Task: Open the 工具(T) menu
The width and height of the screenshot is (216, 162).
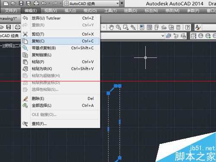Action: (x=110, y=11)
